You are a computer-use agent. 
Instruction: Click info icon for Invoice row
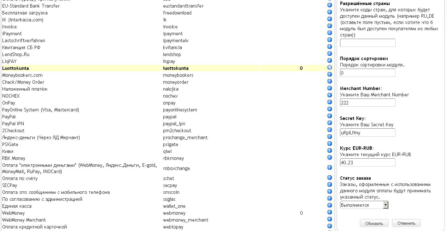[x=330, y=26]
